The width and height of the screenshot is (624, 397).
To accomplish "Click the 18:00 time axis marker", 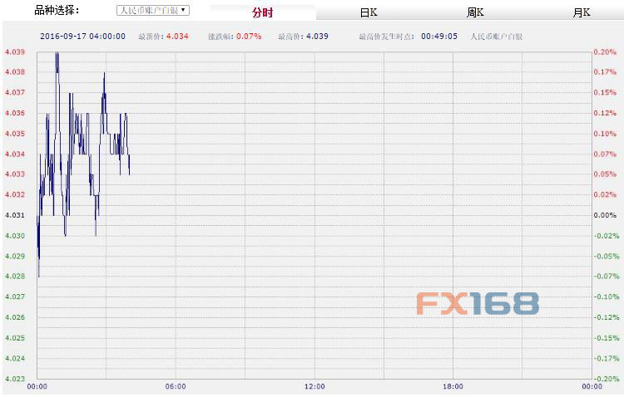I will [x=453, y=387].
